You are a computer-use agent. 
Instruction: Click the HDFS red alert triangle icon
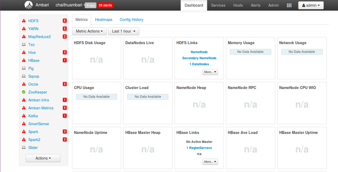pyautogui.click(x=24, y=21)
